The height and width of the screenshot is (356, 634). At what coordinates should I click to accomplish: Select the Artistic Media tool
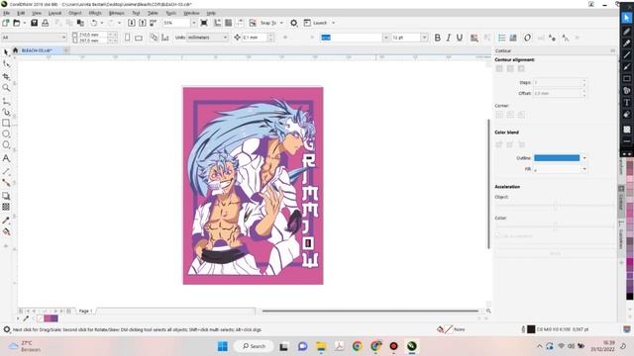coord(6,112)
